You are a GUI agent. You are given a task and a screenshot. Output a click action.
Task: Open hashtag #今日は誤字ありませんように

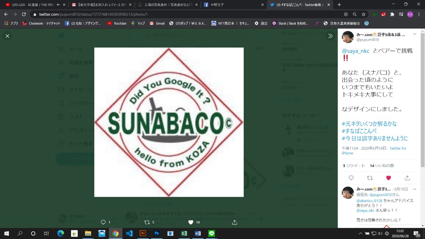[375, 138]
